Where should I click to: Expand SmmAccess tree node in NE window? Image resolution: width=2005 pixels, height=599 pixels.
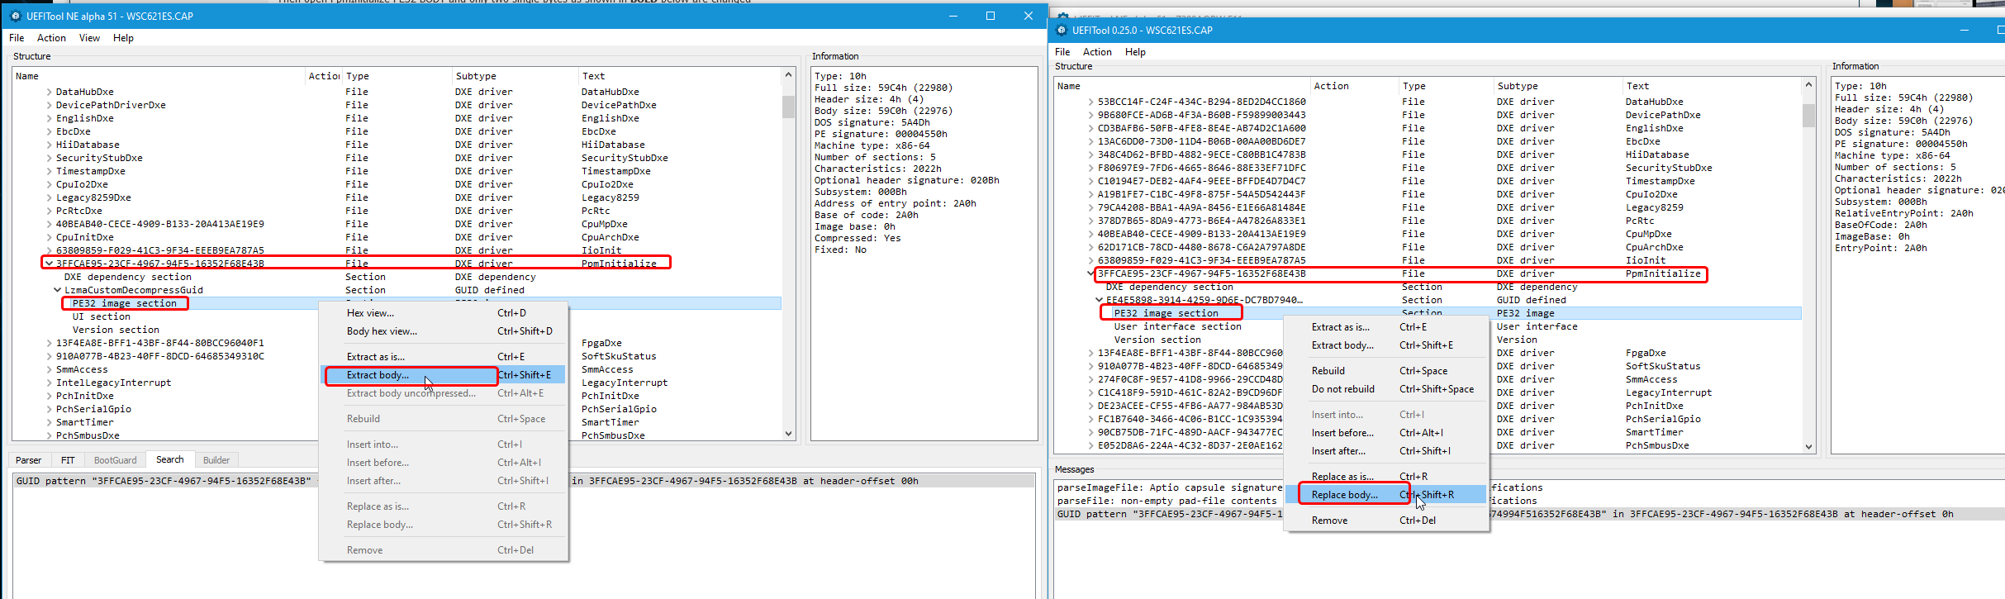pos(49,369)
